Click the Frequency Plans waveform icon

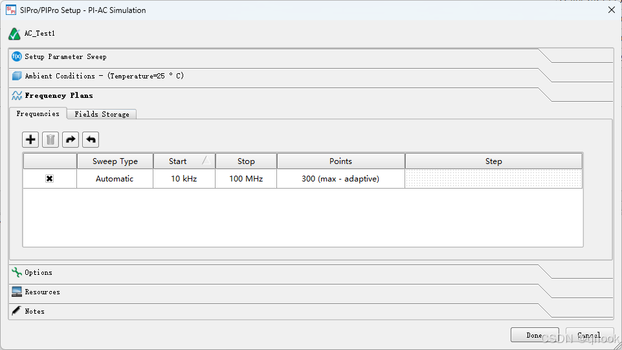click(x=17, y=95)
